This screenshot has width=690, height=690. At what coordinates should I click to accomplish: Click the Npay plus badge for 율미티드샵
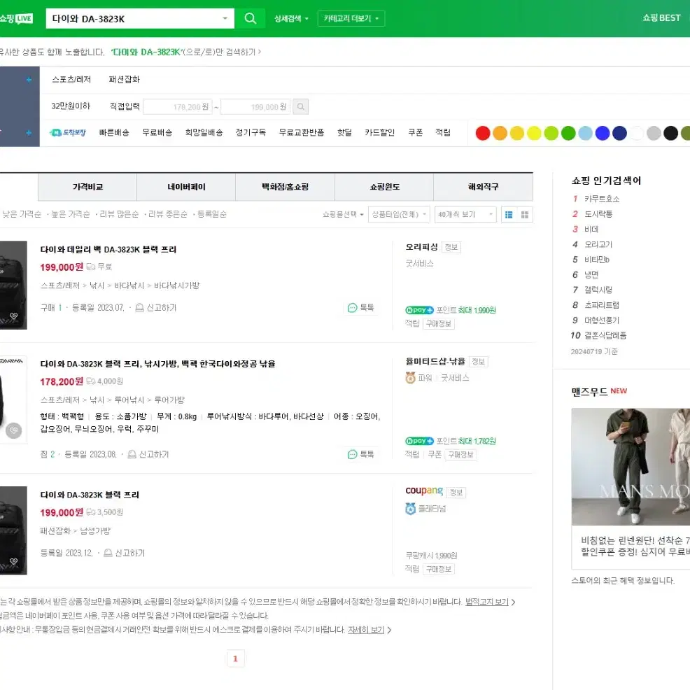coord(419,441)
